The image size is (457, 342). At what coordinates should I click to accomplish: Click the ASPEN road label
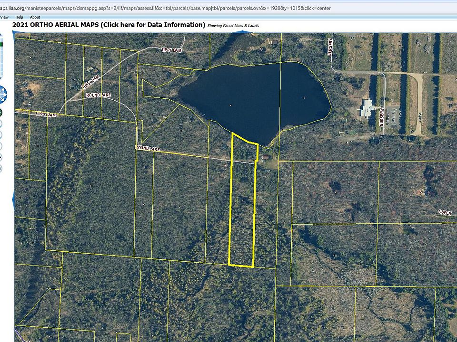click(x=444, y=212)
